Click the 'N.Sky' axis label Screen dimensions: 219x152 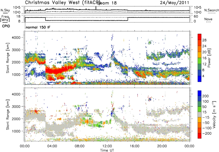coord(5,10)
